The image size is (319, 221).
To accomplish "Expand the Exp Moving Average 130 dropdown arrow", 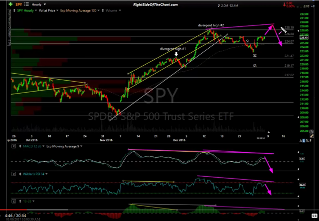I will tap(99, 10).
